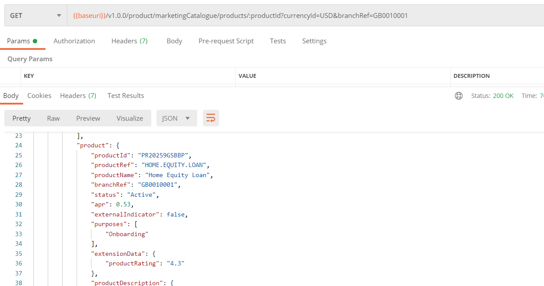Viewport: 544px width, 286px height.
Task: Open the response Cookies tab
Action: 39,96
